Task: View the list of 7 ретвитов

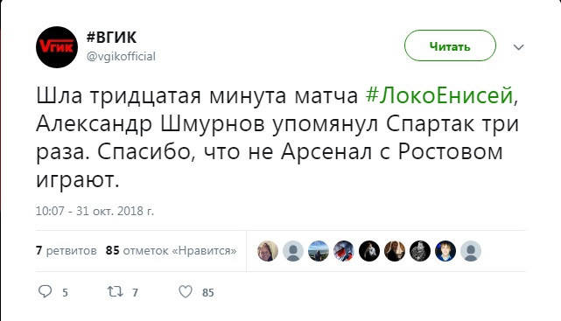Action: click(x=67, y=250)
